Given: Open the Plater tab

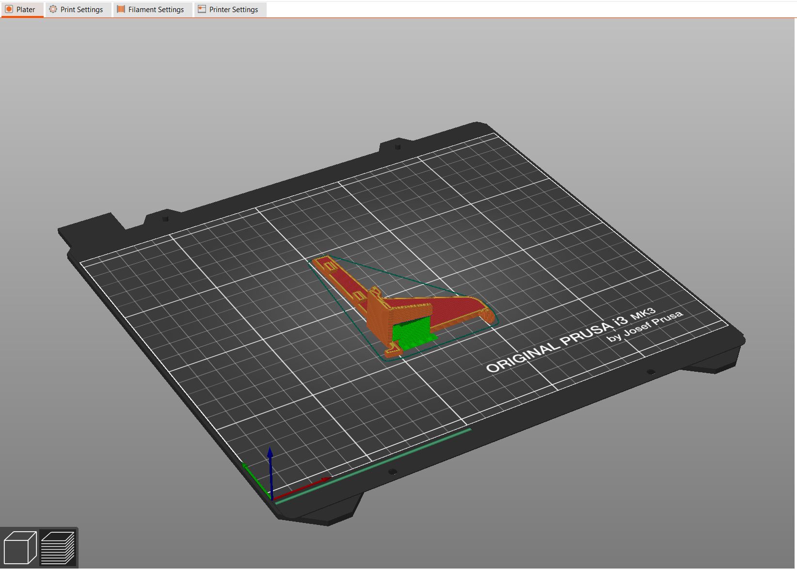Looking at the screenshot, I should (21, 9).
